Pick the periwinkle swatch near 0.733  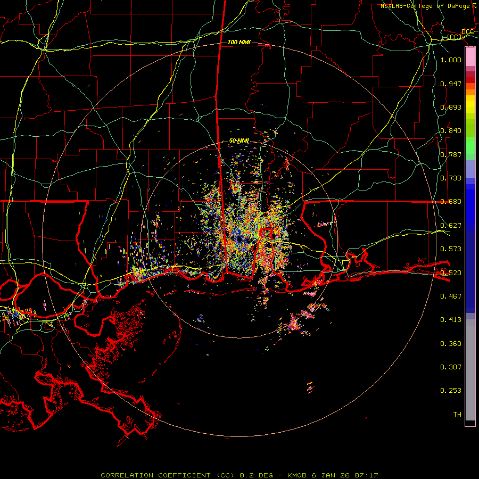[470, 169]
